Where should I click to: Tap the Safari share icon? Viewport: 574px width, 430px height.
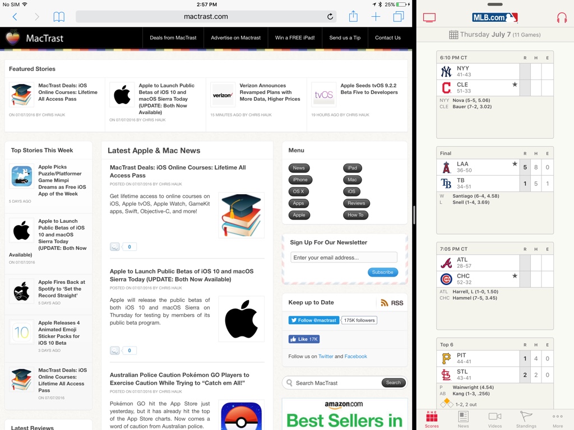tap(353, 17)
